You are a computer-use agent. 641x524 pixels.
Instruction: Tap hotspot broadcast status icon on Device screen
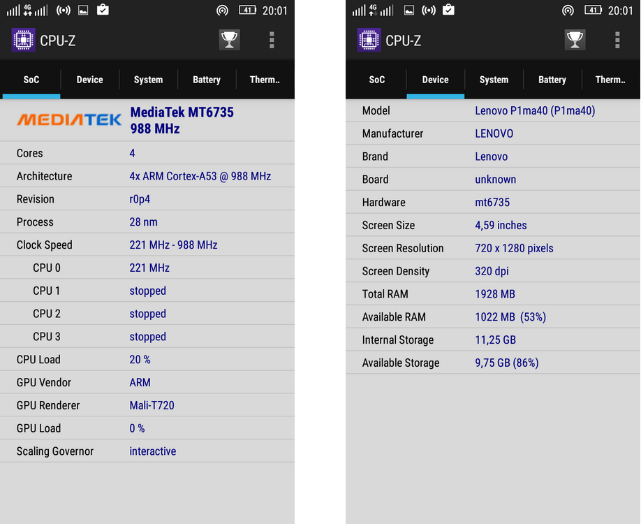click(429, 10)
